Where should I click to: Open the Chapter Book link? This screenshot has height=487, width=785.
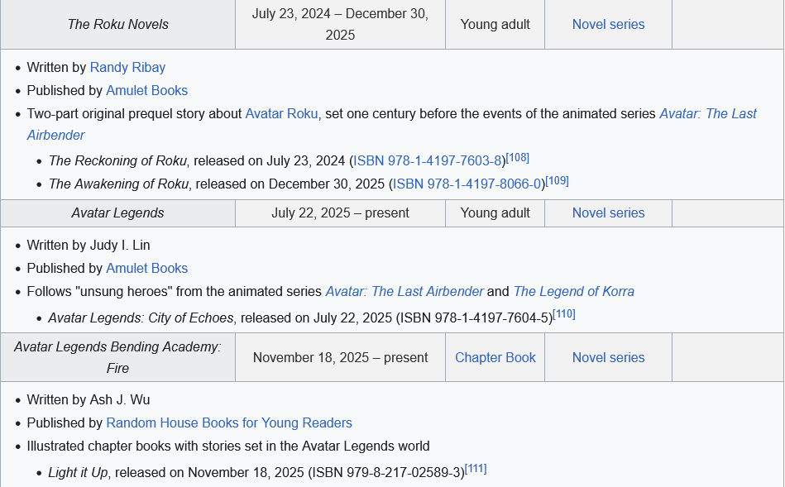(x=495, y=357)
